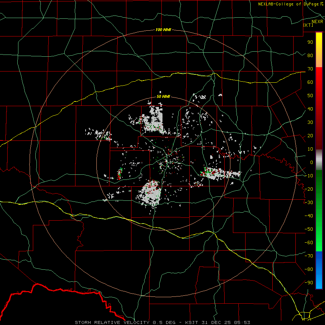Viewport: 325px width, 325px height.
Task: Click the "[KT]" units label
Action: tap(308, 25)
